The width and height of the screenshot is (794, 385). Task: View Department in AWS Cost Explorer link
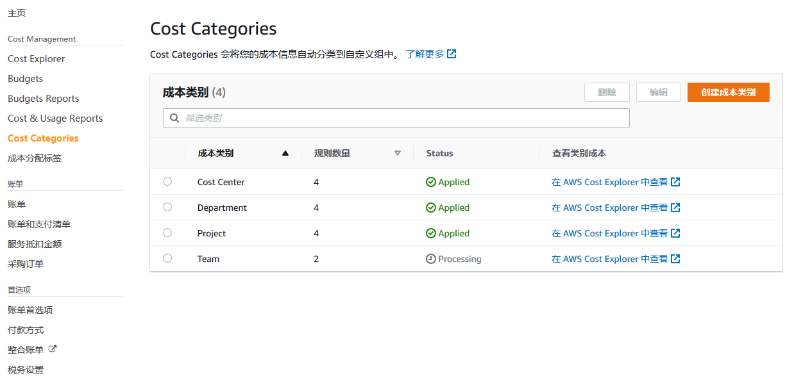(610, 208)
